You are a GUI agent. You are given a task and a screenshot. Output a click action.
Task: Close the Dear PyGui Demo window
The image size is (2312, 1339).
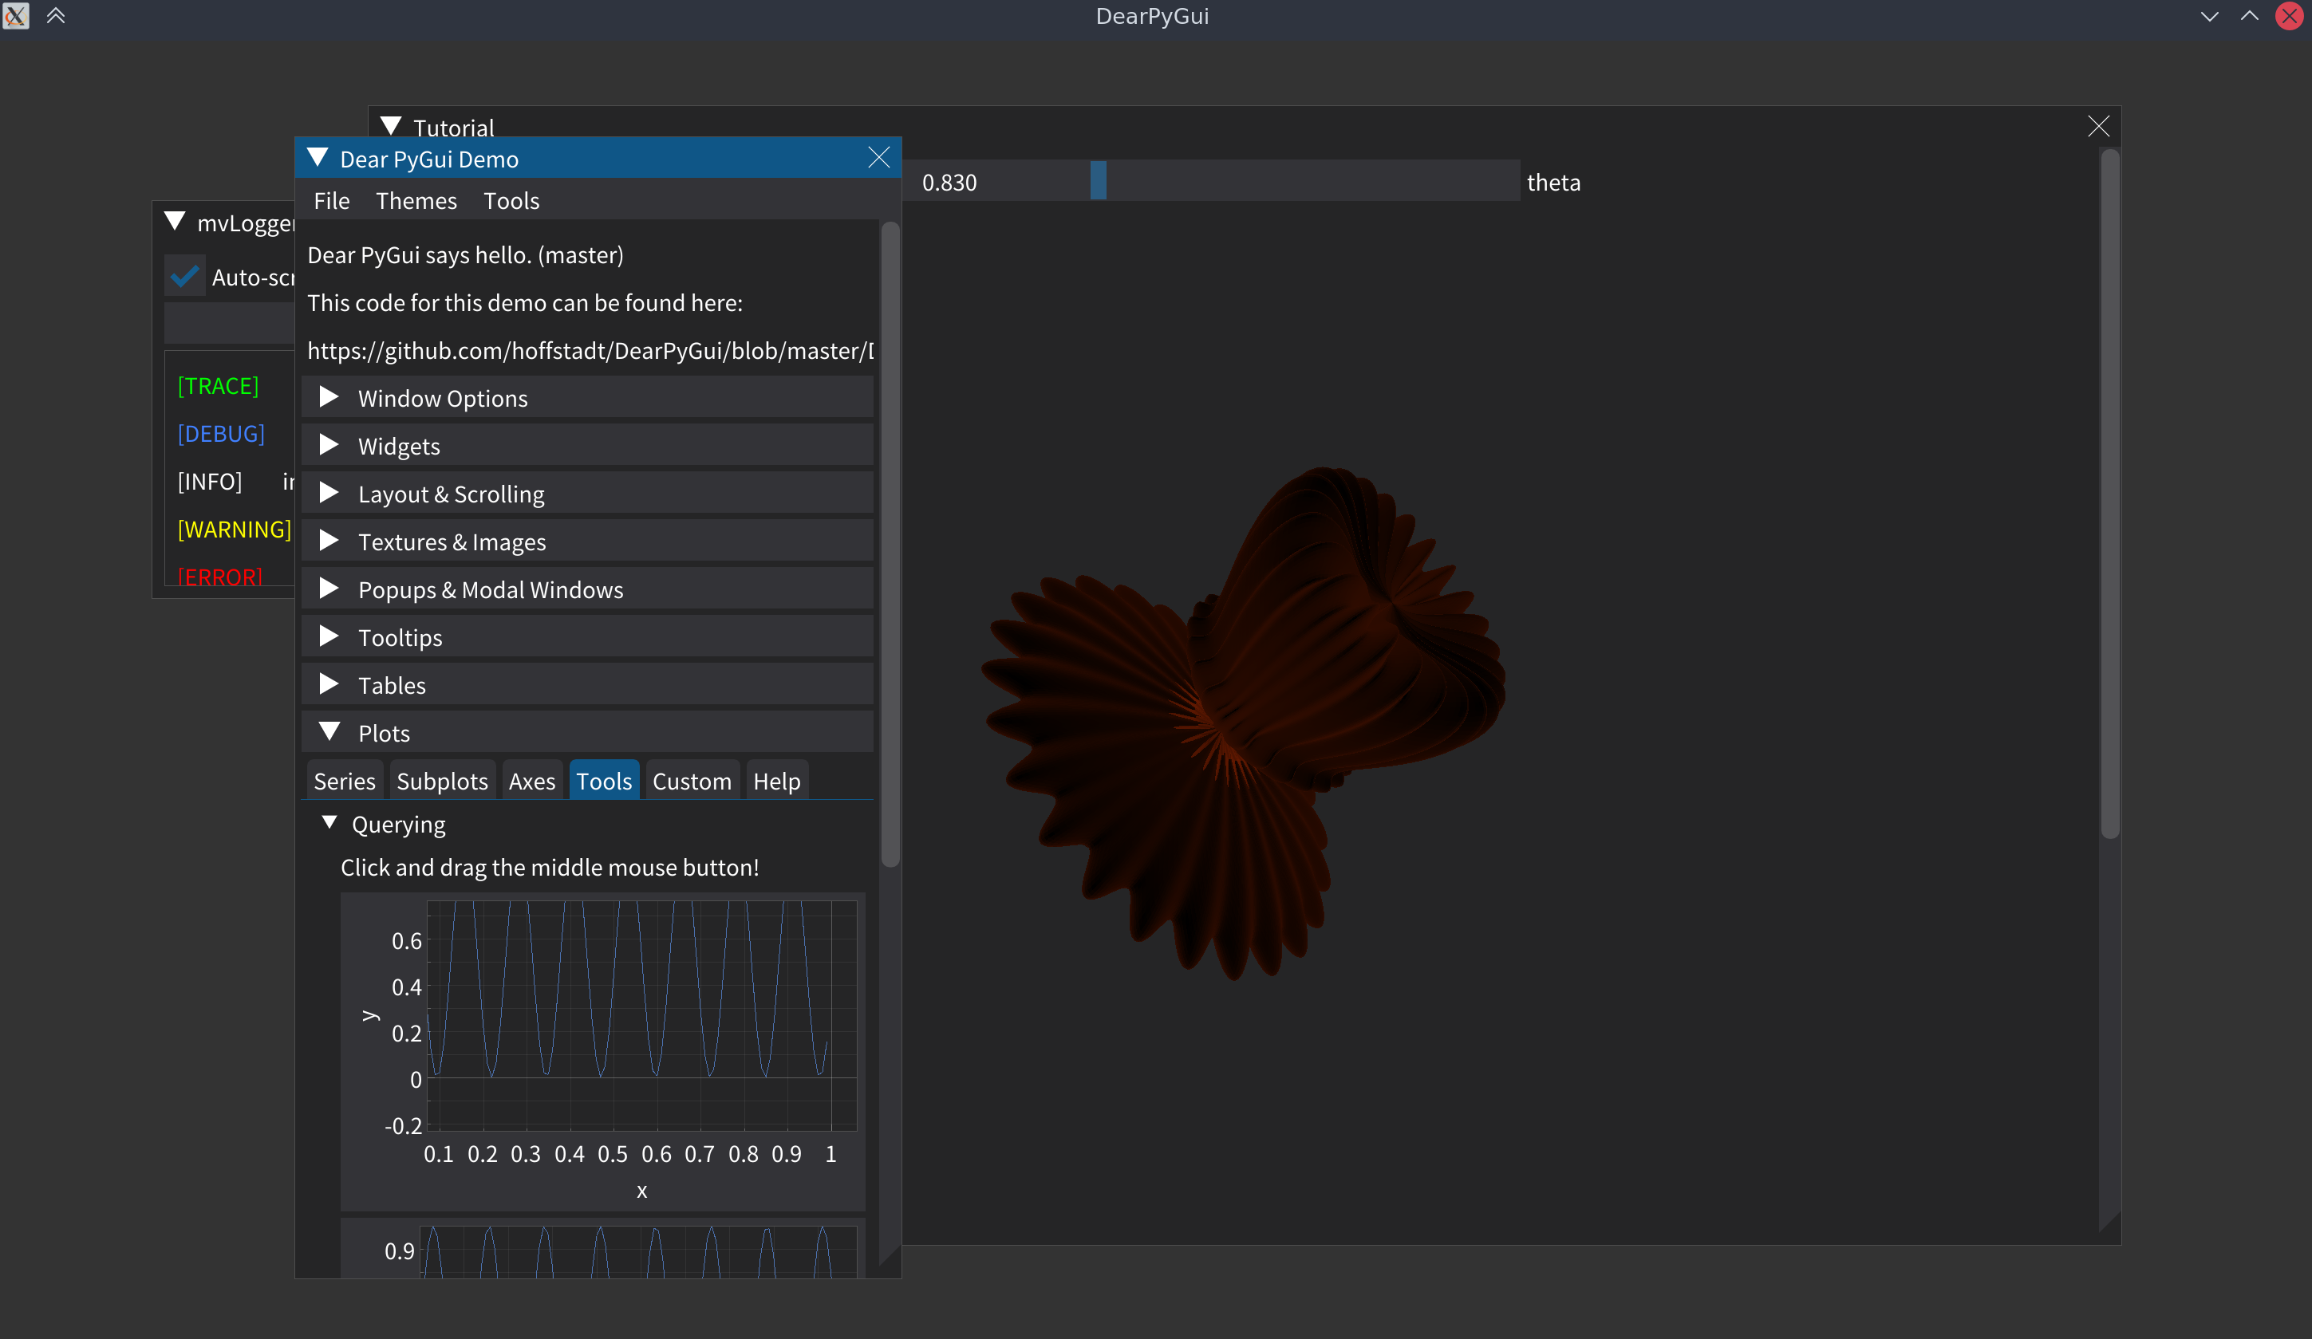(878, 158)
